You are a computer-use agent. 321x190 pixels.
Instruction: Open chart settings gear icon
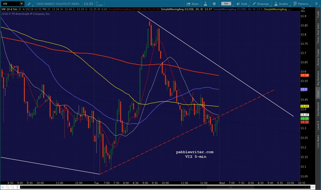click(214, 4)
